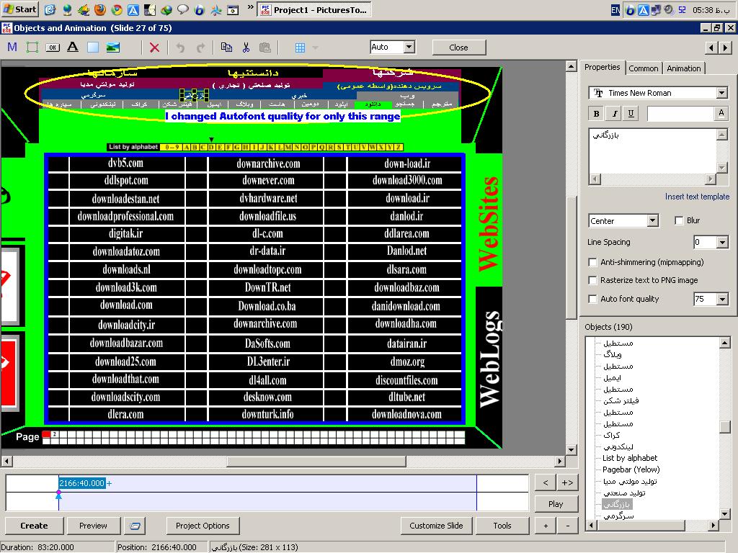Open Project Options
Screen dimensions: 738x553
tap(203, 526)
